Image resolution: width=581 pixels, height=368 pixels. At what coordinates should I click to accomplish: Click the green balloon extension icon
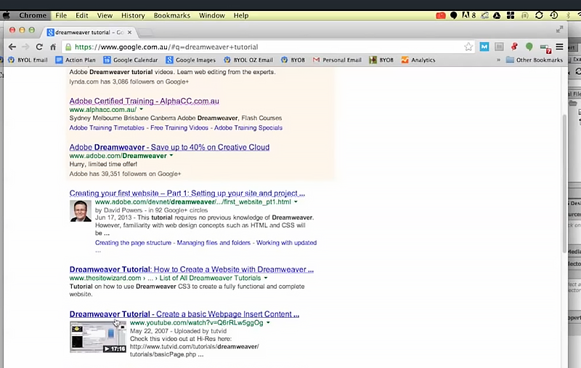[529, 47]
